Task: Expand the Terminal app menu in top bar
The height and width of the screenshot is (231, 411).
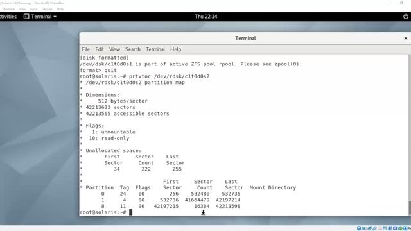Action: tap(40, 17)
